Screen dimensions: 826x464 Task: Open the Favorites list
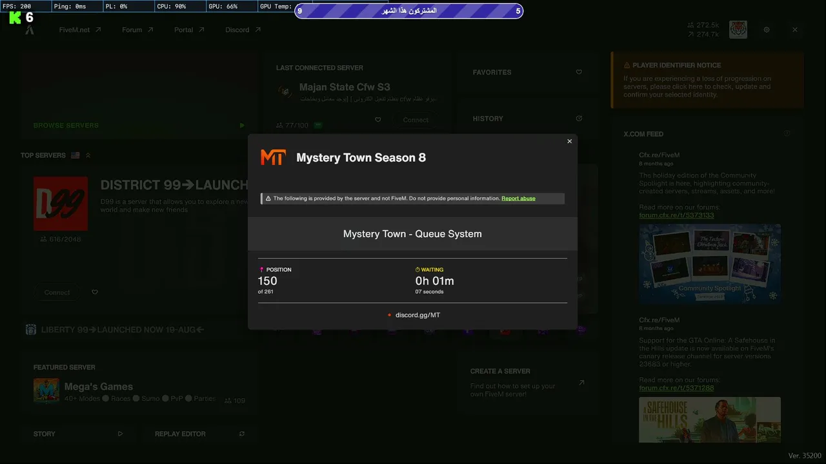point(528,72)
